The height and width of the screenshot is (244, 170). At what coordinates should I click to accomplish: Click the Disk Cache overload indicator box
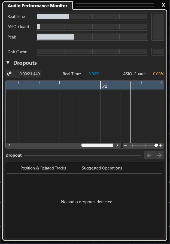(158, 52)
